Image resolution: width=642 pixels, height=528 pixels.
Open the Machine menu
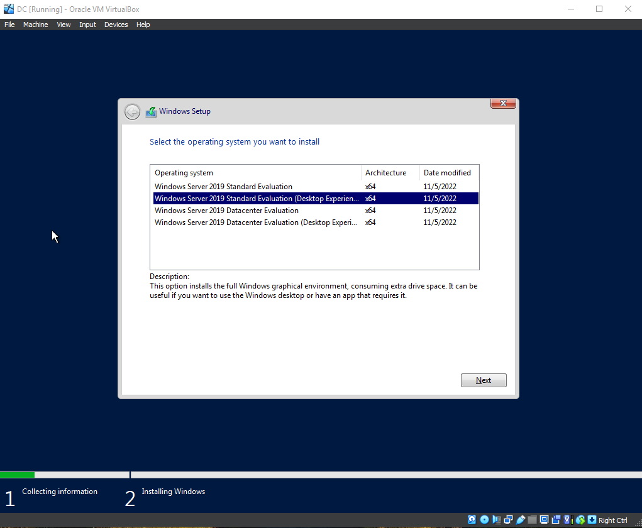(36, 25)
